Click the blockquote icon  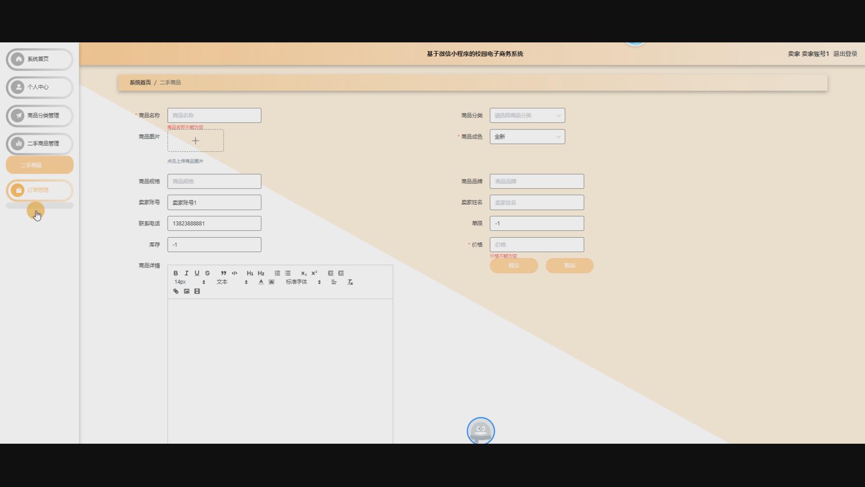223,273
